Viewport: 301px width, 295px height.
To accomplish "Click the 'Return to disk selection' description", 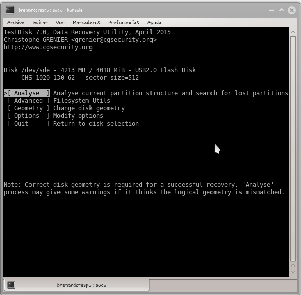I will pos(96,124).
